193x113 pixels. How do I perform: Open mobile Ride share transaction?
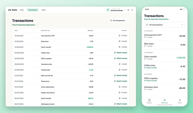click(x=165, y=45)
